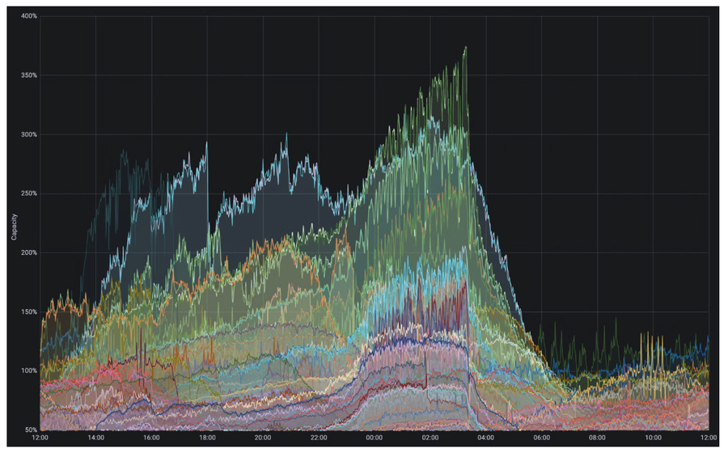
Task: Select the 200% y-axis label
Action: click(29, 252)
